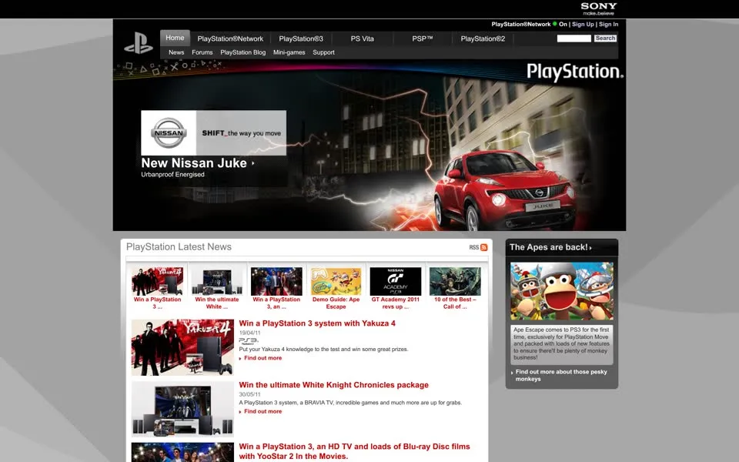The image size is (739, 462).
Task: Click the Search button
Action: coord(605,38)
